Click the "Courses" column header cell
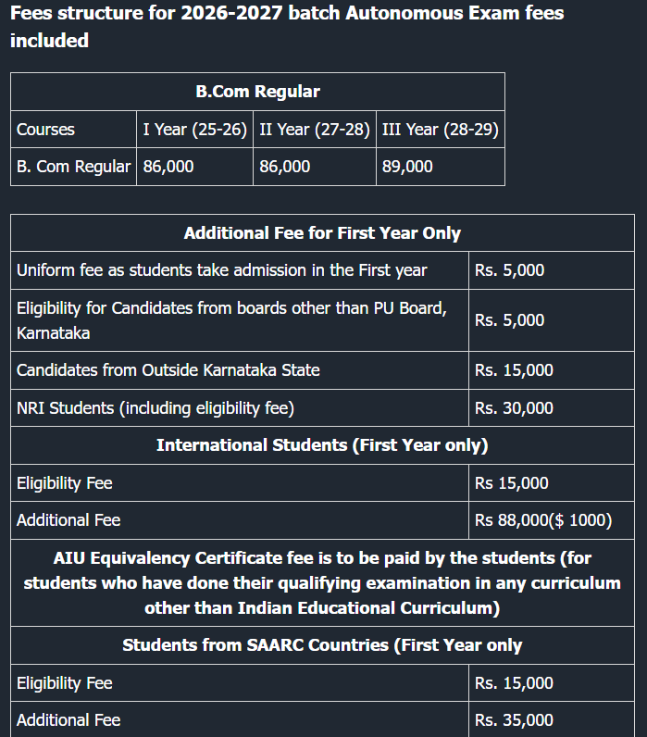The image size is (647, 737). point(46,130)
